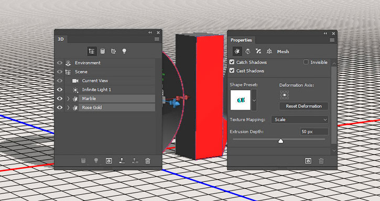Click the Shape Preset thumbnail

241,100
